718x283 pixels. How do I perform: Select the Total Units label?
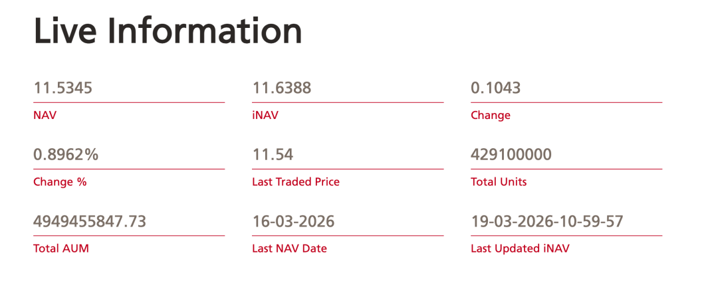point(499,181)
